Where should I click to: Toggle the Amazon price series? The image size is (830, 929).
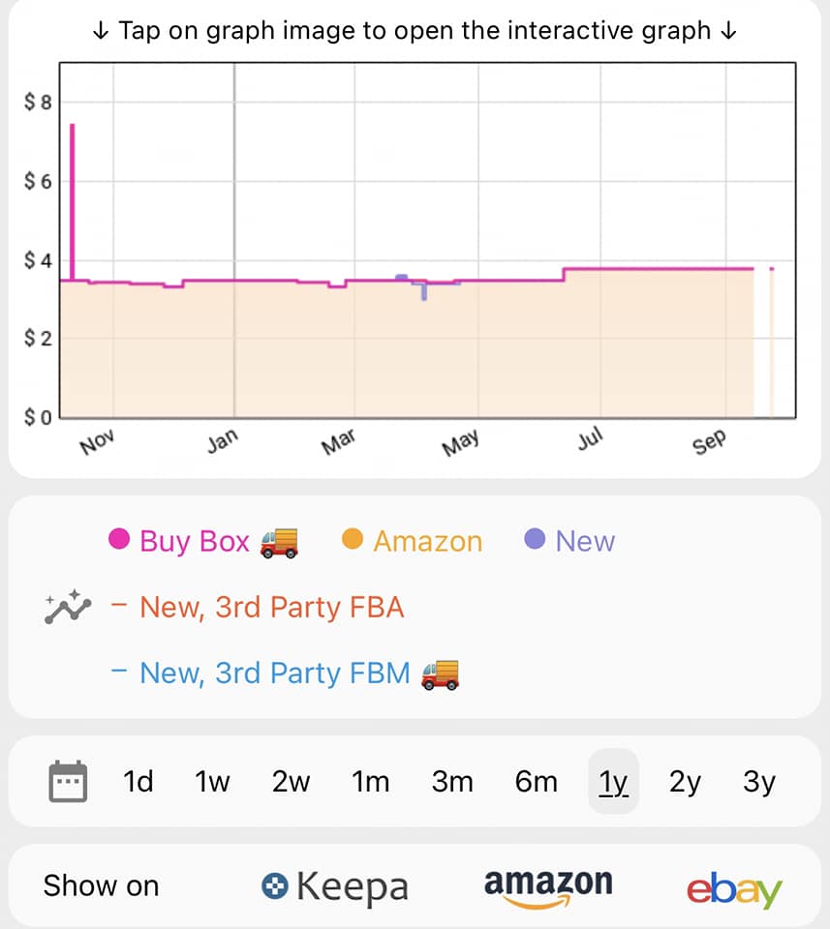pyautogui.click(x=413, y=542)
